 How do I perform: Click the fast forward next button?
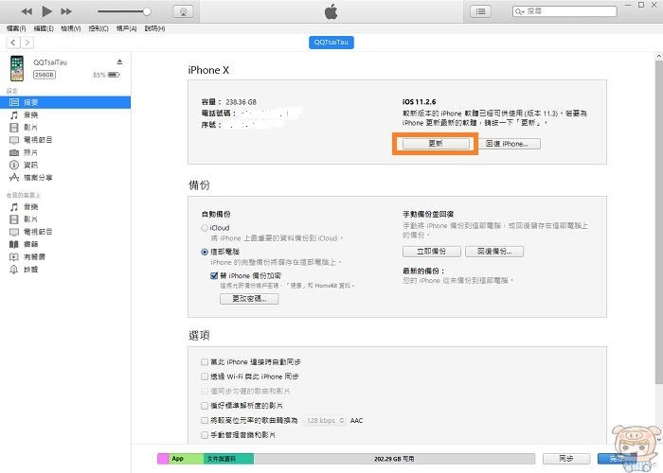click(x=66, y=11)
